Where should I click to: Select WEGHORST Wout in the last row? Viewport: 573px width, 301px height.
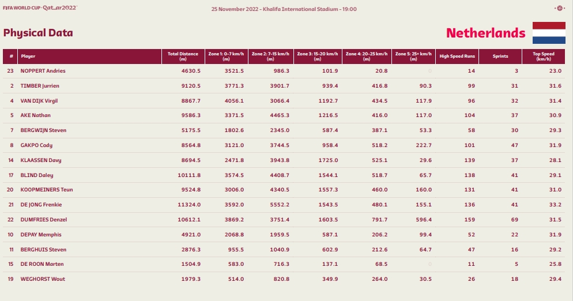[43, 279]
